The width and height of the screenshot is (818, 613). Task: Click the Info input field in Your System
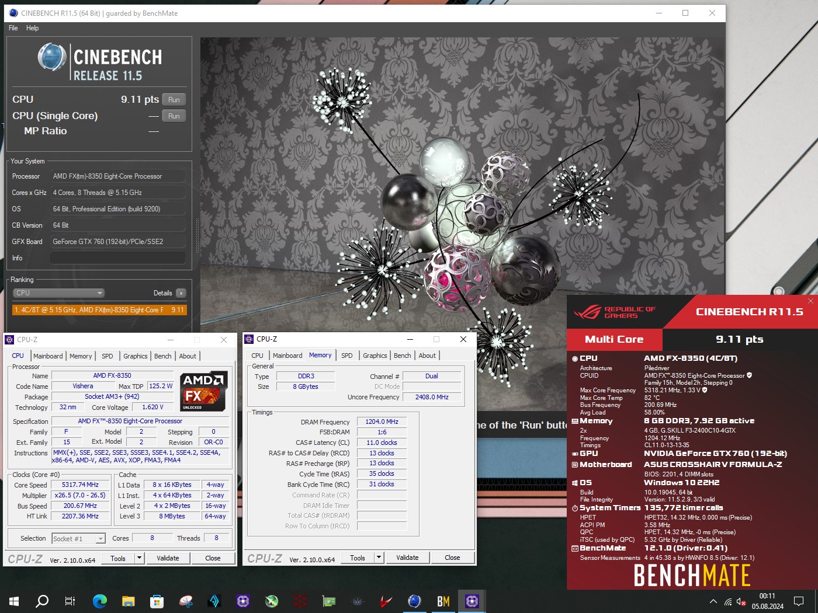(x=117, y=258)
